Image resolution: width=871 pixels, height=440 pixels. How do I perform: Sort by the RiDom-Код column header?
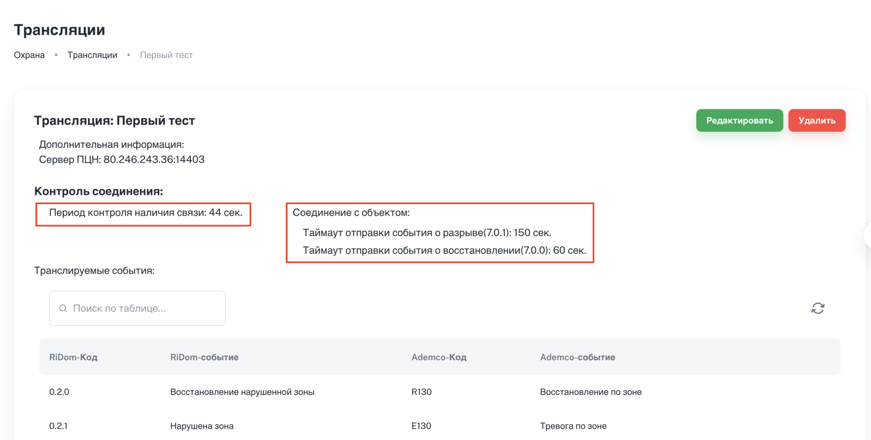(73, 357)
